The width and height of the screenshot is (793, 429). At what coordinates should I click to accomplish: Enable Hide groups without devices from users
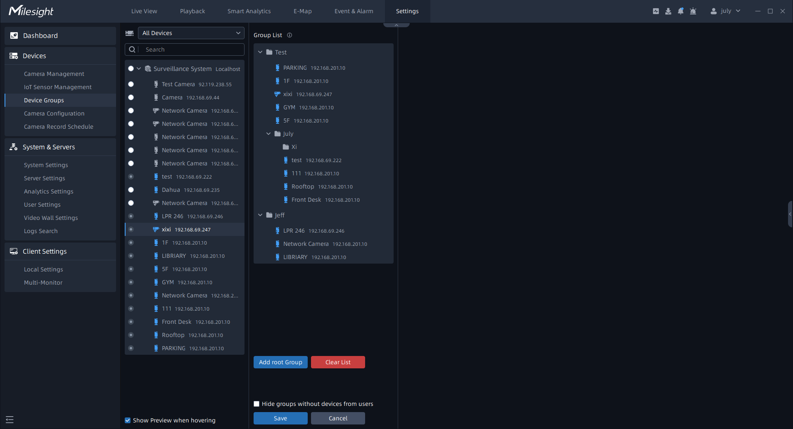[x=256, y=404]
